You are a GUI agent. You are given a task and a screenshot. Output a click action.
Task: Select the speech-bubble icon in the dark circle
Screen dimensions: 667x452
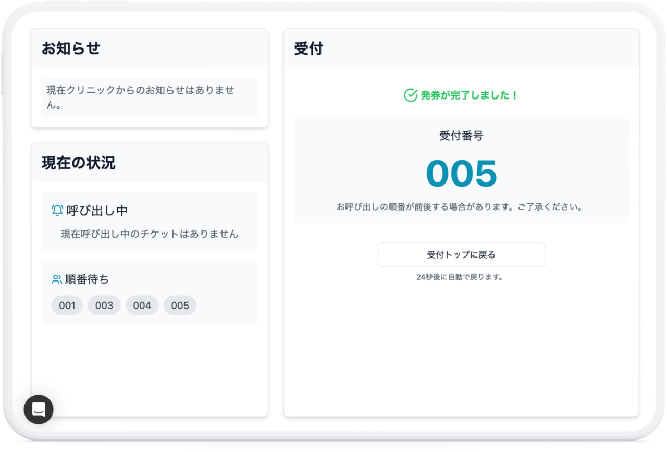tap(38, 410)
